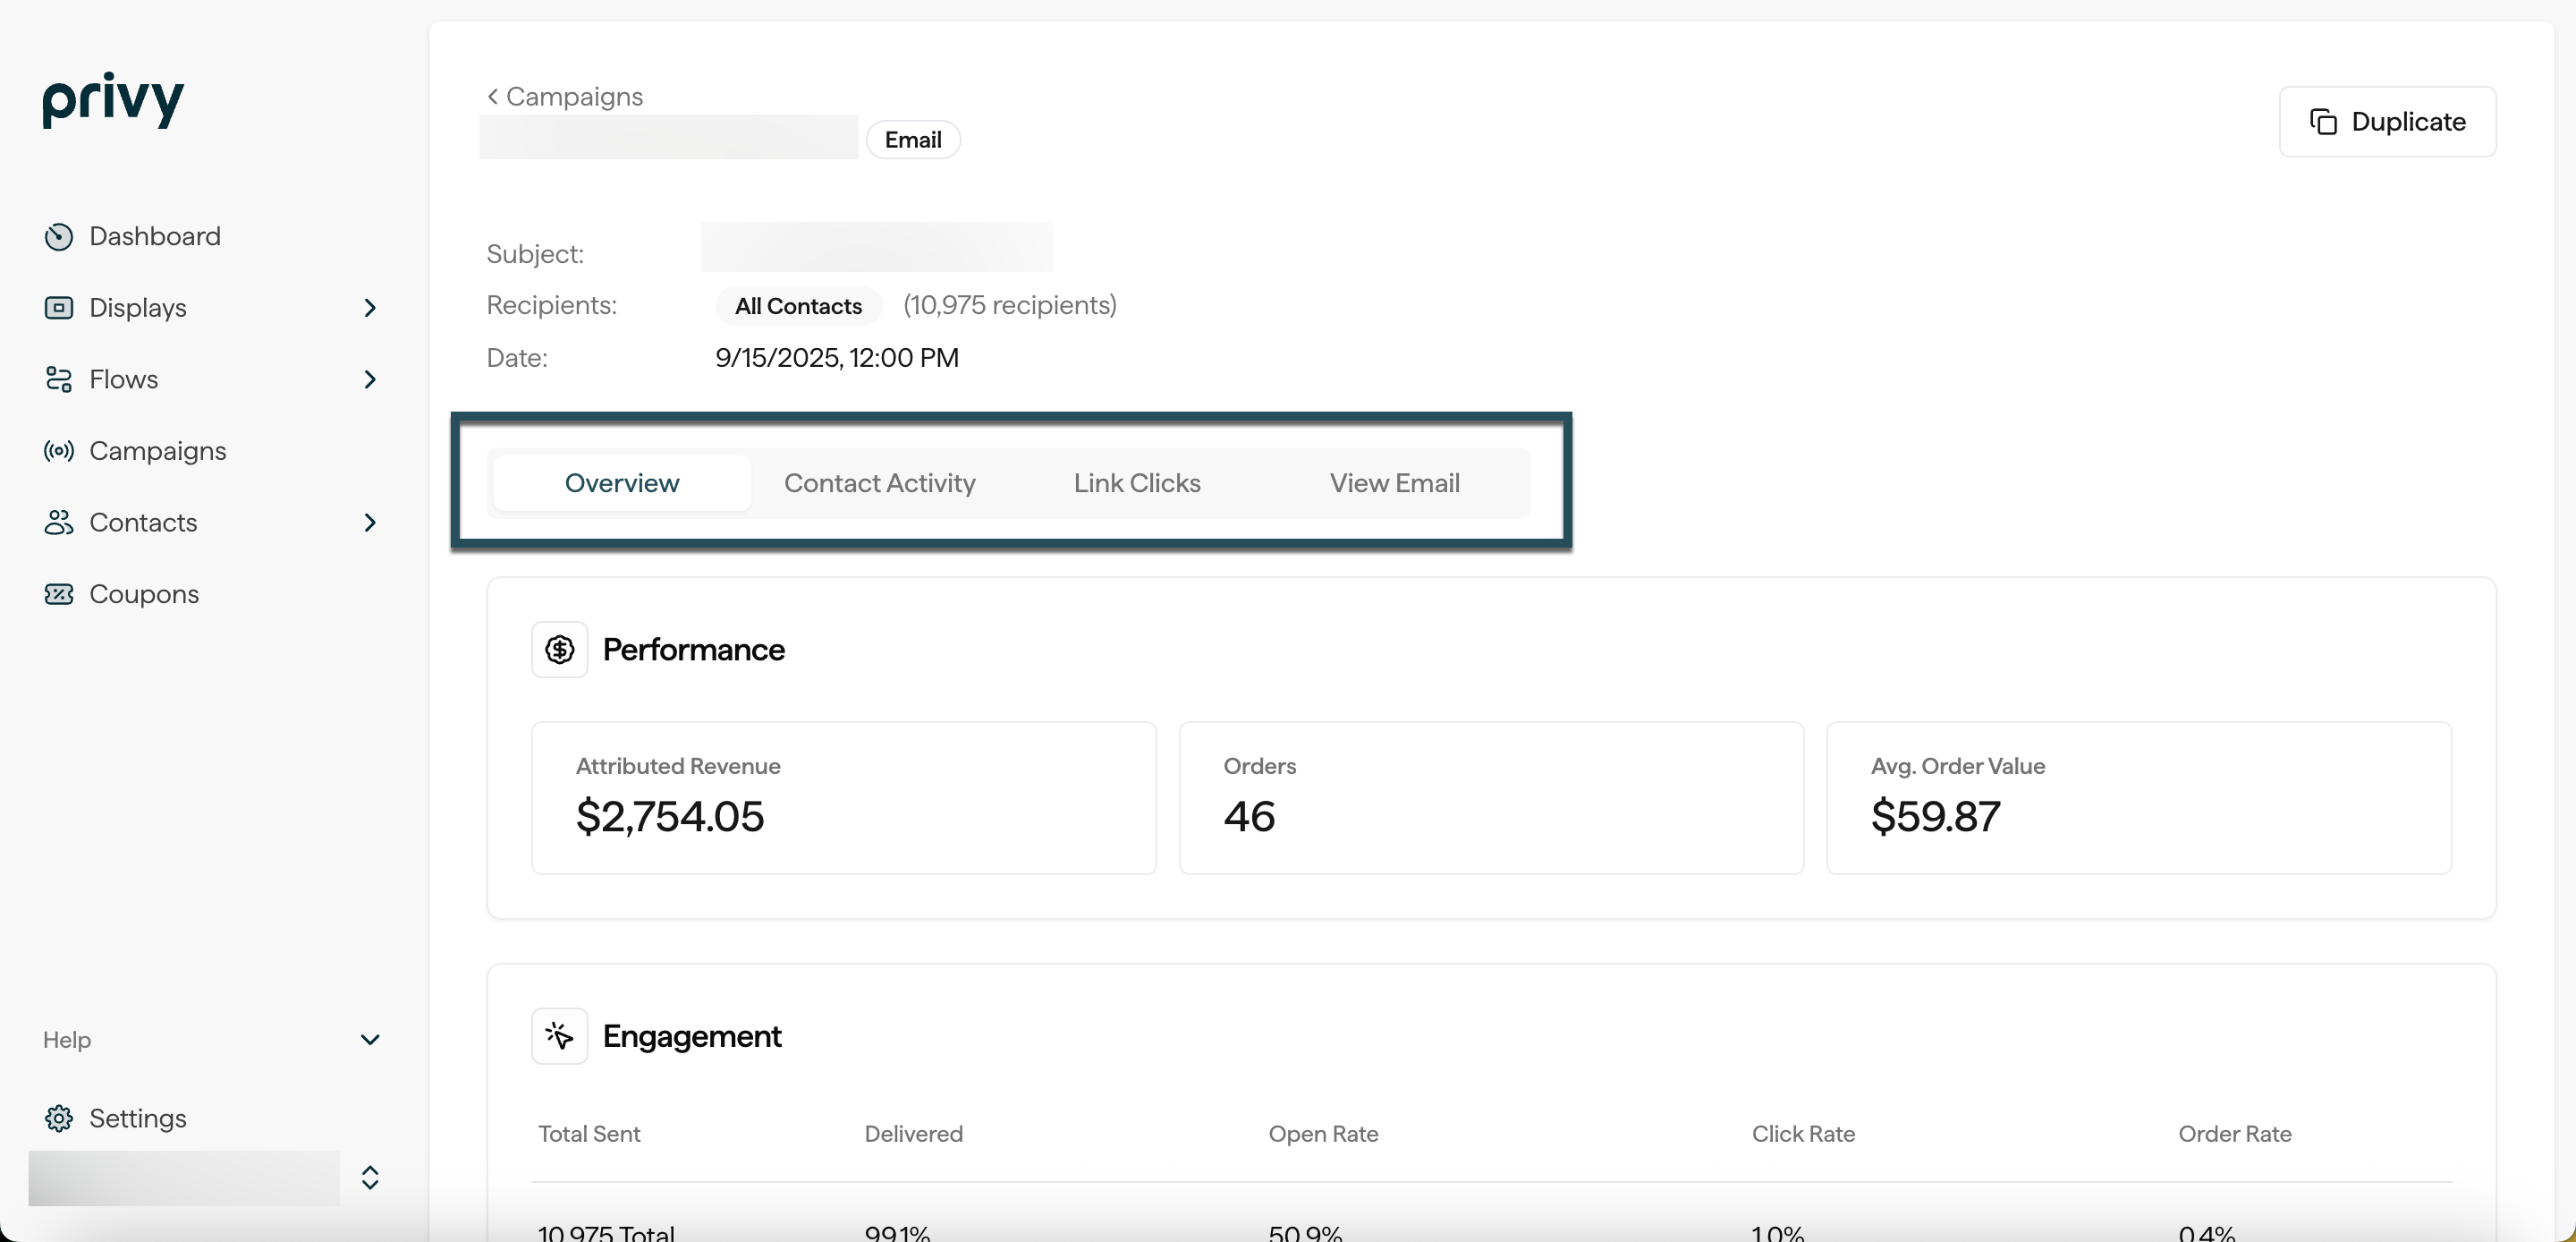Screen dimensions: 2576x1242
Task: Switch to the Contact Activity tab
Action: click(879, 483)
